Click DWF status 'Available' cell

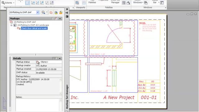coord(49,72)
